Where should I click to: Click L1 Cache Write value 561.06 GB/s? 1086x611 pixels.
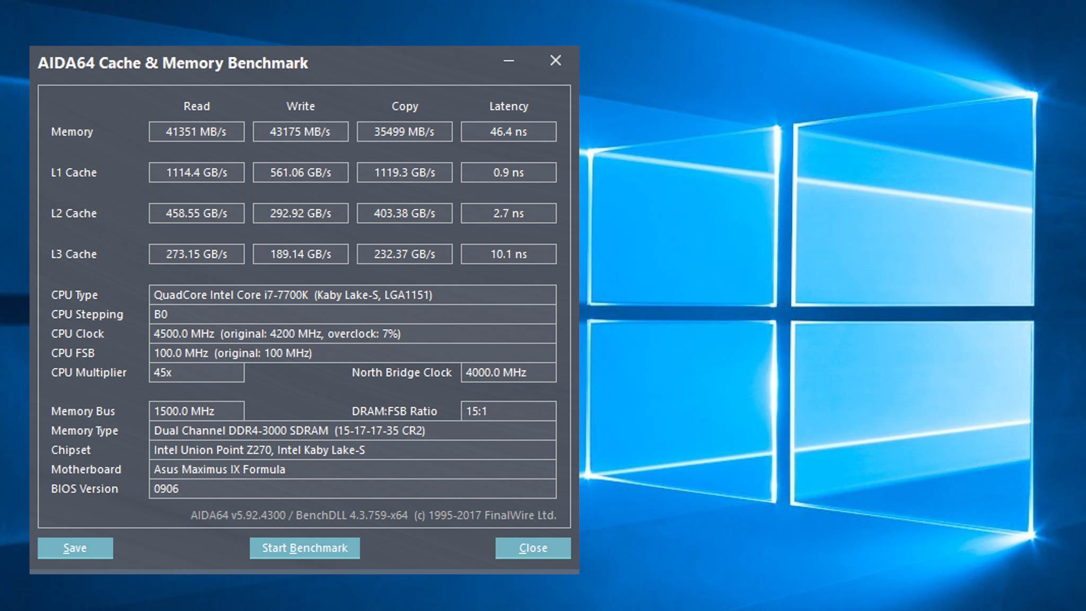click(x=300, y=172)
